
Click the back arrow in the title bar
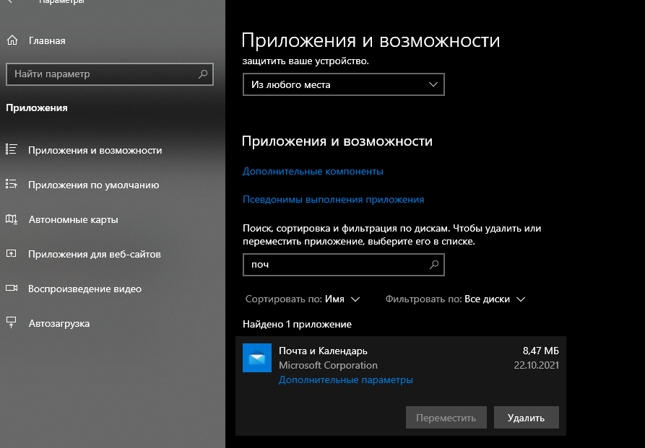pyautogui.click(x=10, y=3)
